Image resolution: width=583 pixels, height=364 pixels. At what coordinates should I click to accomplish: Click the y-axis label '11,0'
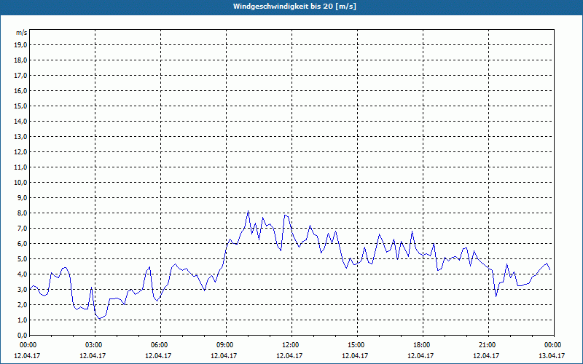point(21,167)
